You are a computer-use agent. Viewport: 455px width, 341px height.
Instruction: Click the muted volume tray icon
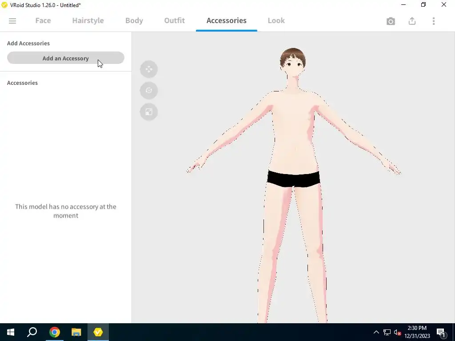pos(397,332)
